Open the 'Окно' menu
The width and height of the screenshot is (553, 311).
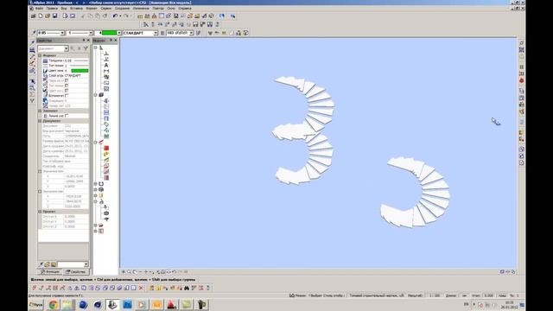pyautogui.click(x=171, y=8)
